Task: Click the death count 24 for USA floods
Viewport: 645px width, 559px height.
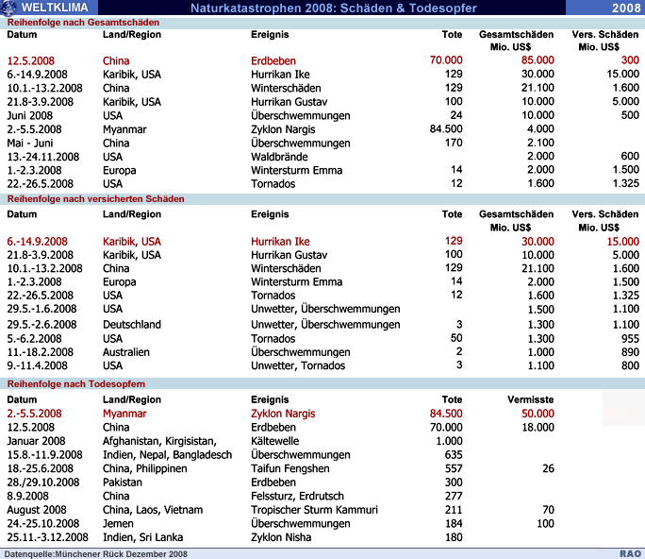Action: click(x=456, y=115)
